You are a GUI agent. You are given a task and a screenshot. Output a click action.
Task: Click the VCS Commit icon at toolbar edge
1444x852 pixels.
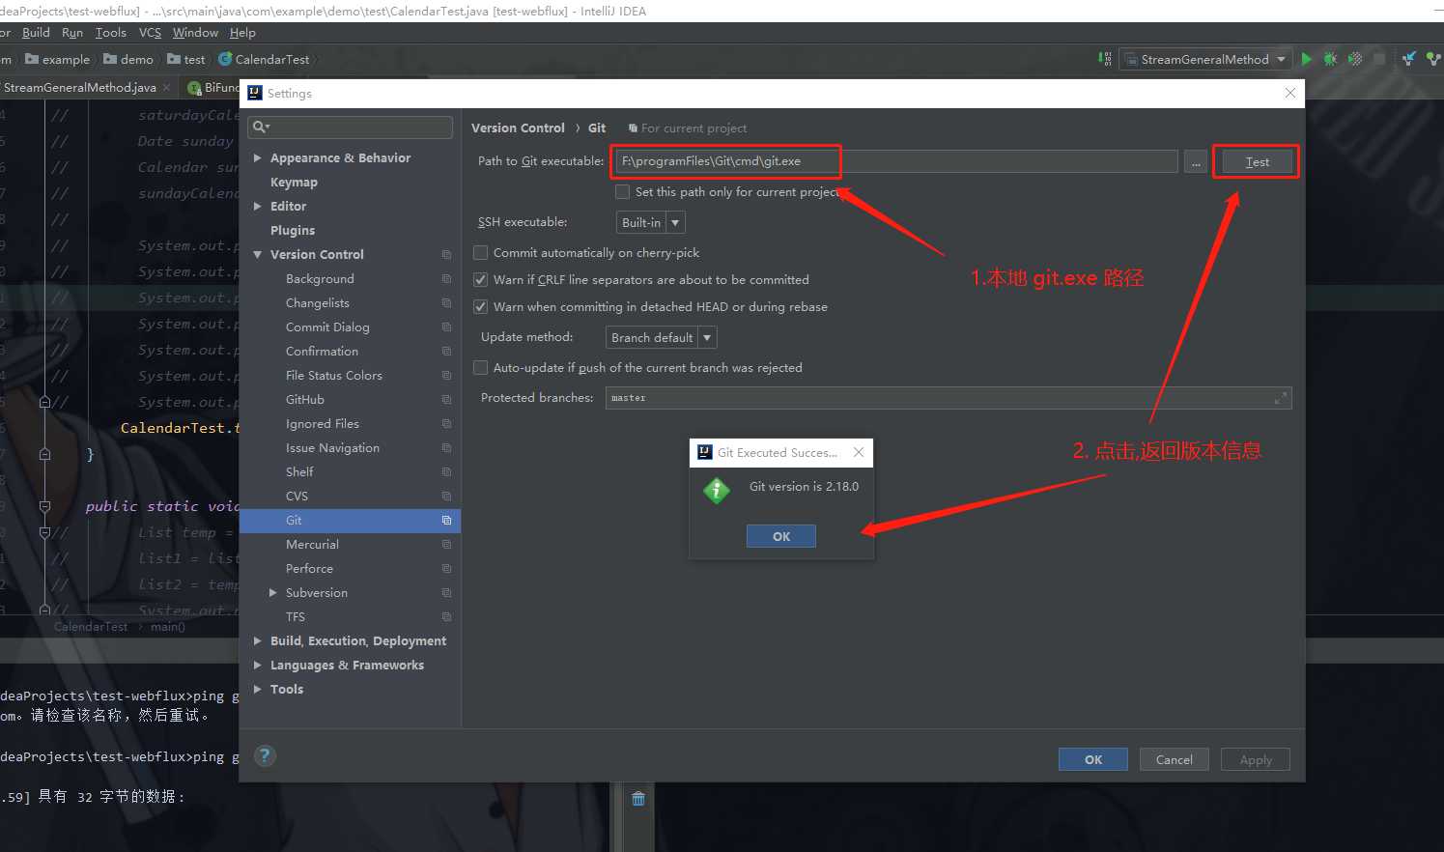1434,59
